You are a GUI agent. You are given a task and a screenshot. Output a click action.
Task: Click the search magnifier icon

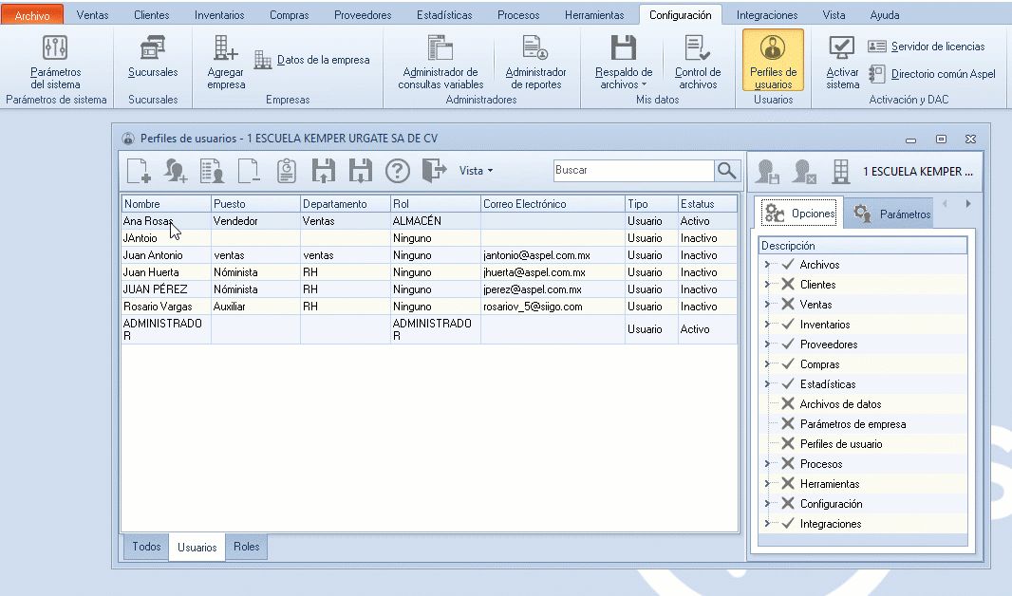coord(727,171)
